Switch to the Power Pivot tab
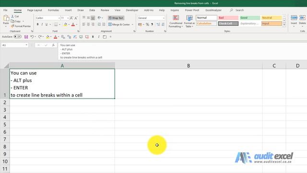Viewport: 307px width, 173px height. pyautogui.click(x=192, y=10)
